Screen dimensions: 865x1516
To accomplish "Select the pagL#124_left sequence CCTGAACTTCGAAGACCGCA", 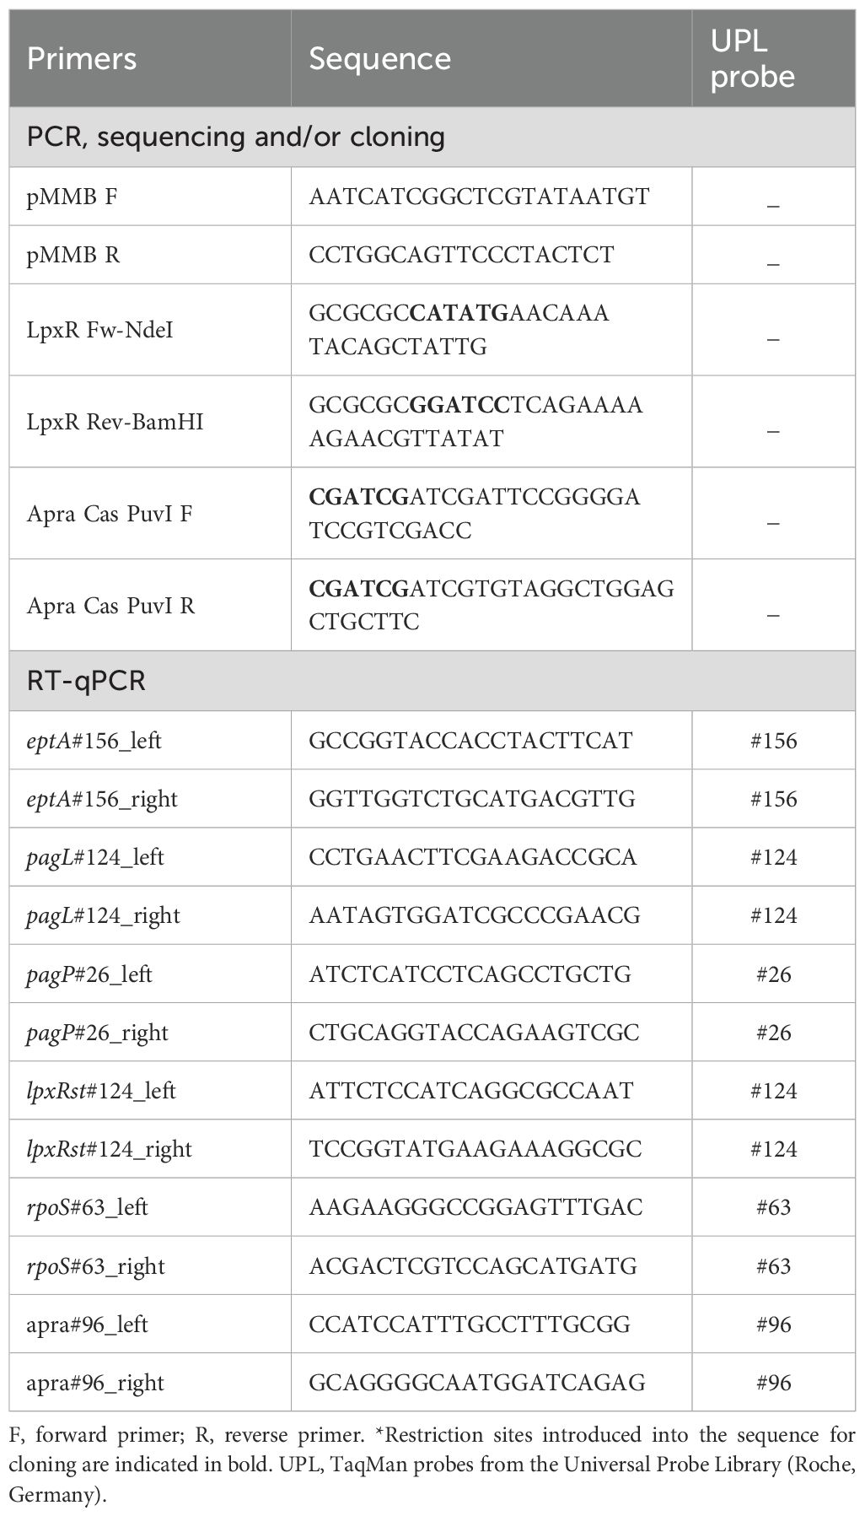I will point(473,857).
